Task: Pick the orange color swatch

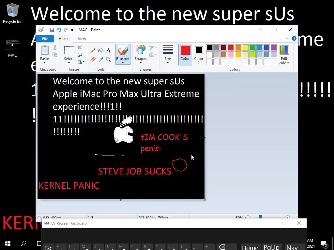Action: 238,48
